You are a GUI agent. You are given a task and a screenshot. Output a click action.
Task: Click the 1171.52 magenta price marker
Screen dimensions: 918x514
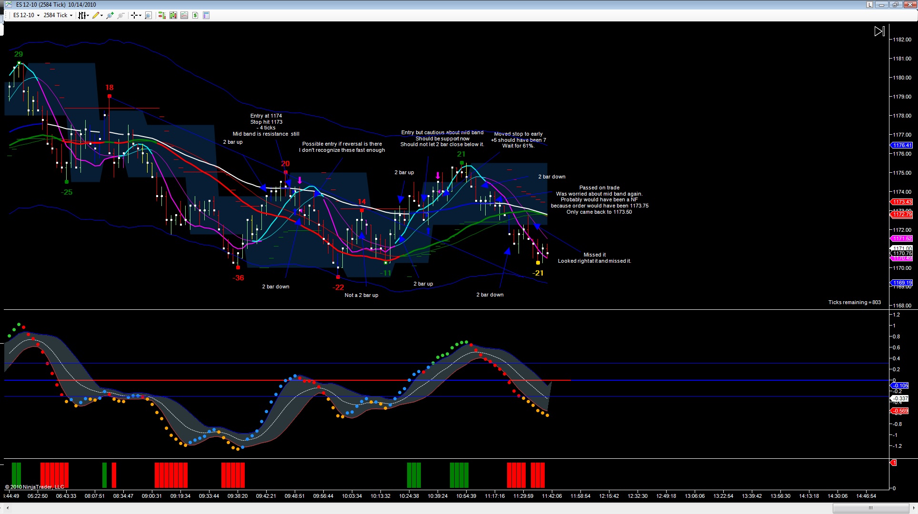(x=901, y=238)
